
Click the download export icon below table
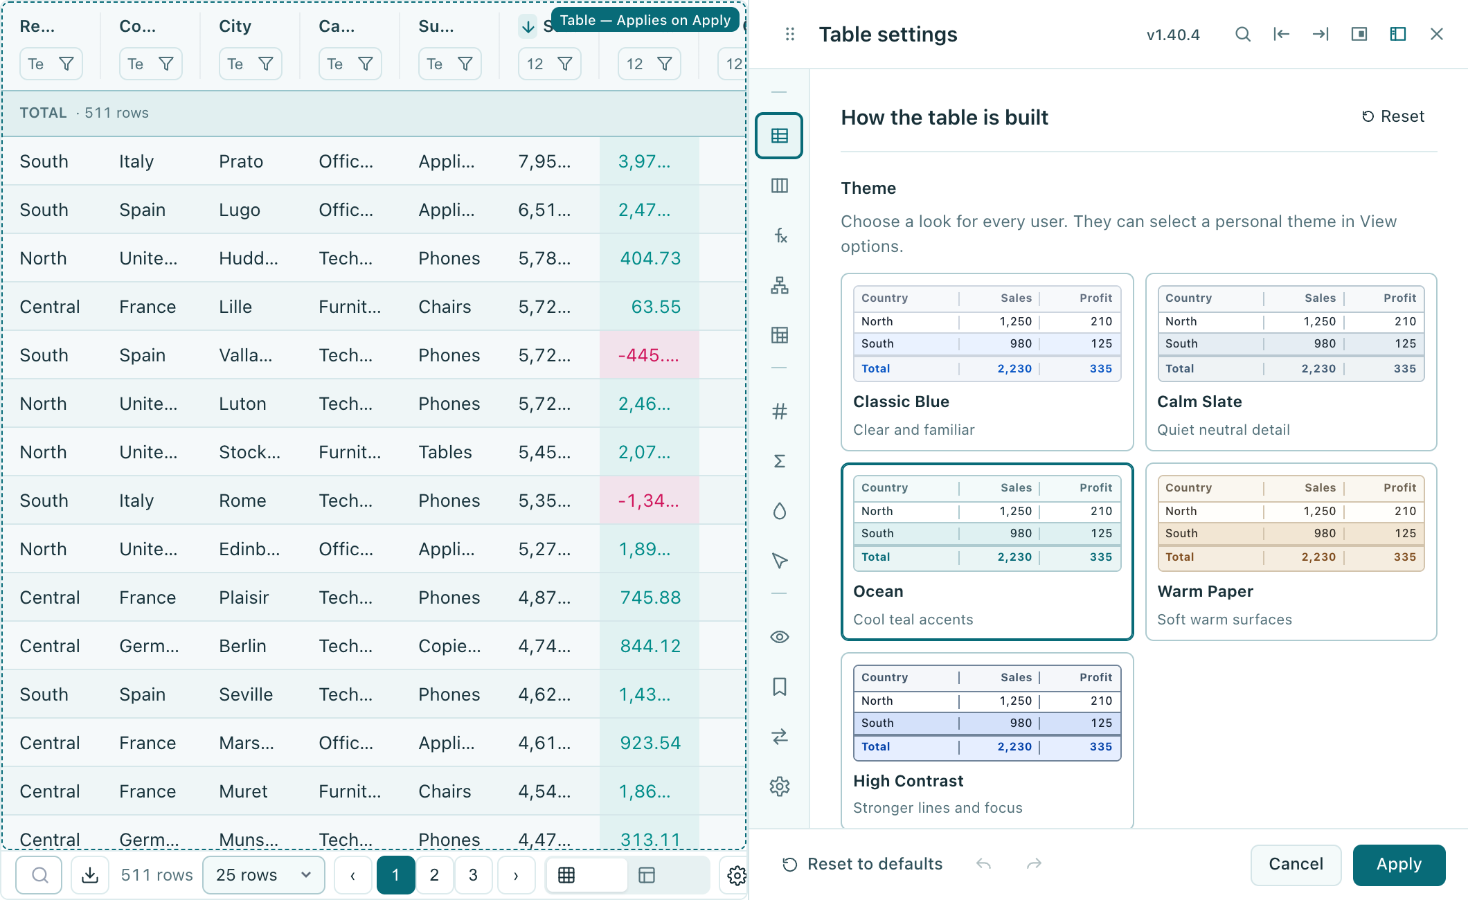pos(90,875)
